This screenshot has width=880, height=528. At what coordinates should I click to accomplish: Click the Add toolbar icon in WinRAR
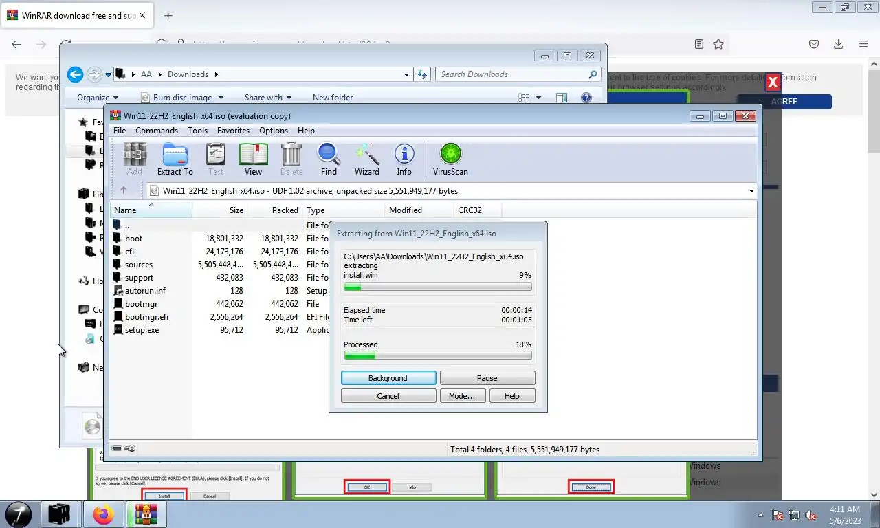pos(135,159)
